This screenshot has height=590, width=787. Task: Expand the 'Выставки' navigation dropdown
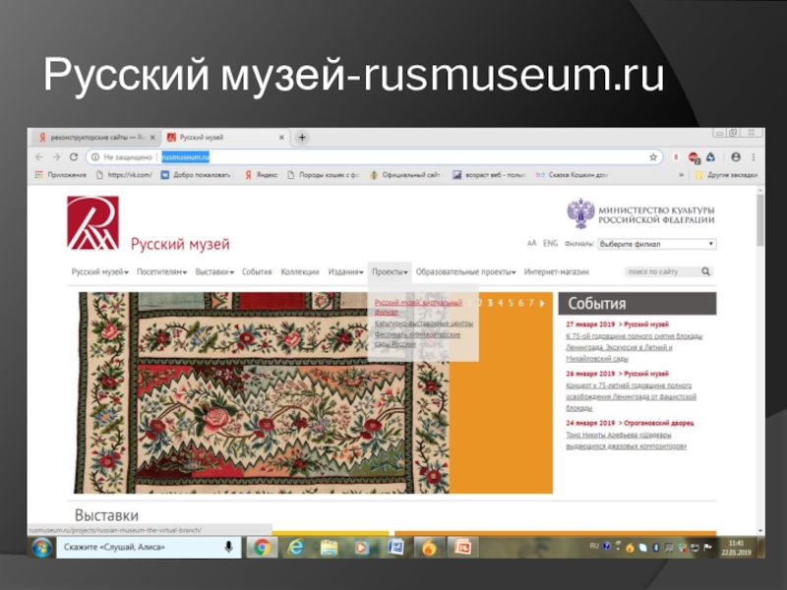[x=214, y=271]
